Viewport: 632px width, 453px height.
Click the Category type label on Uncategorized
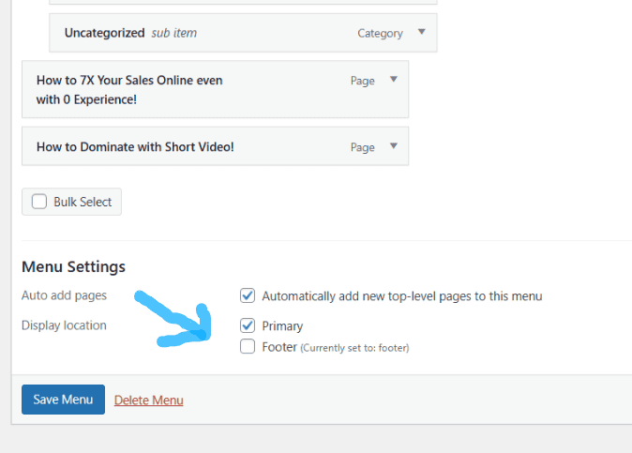(x=380, y=33)
